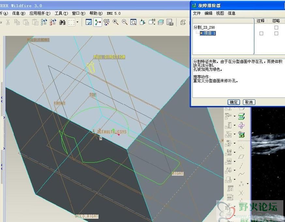This screenshot has width=285, height=222.
Task: Tick the 忽略 checkbox for 分割_ID_290
Action: coord(276,28)
